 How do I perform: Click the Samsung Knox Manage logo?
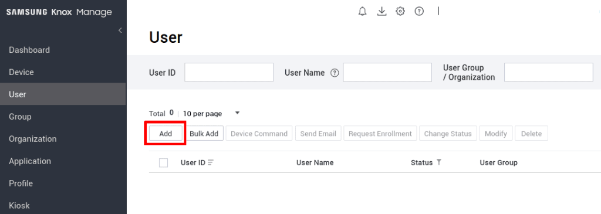tap(59, 12)
